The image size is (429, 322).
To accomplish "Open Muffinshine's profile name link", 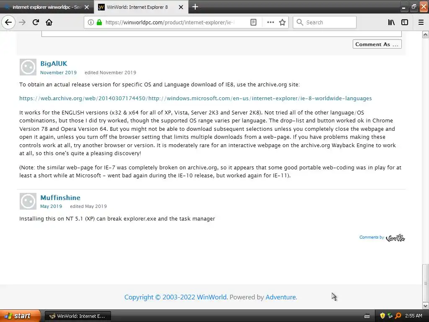I will pyautogui.click(x=60, y=198).
